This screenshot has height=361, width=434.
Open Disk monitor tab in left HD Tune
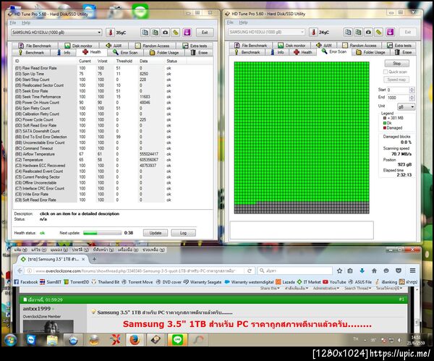(x=78, y=46)
